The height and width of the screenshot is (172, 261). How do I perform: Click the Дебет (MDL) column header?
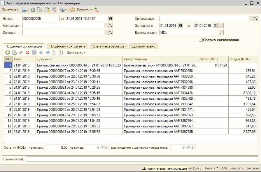coord(213,59)
